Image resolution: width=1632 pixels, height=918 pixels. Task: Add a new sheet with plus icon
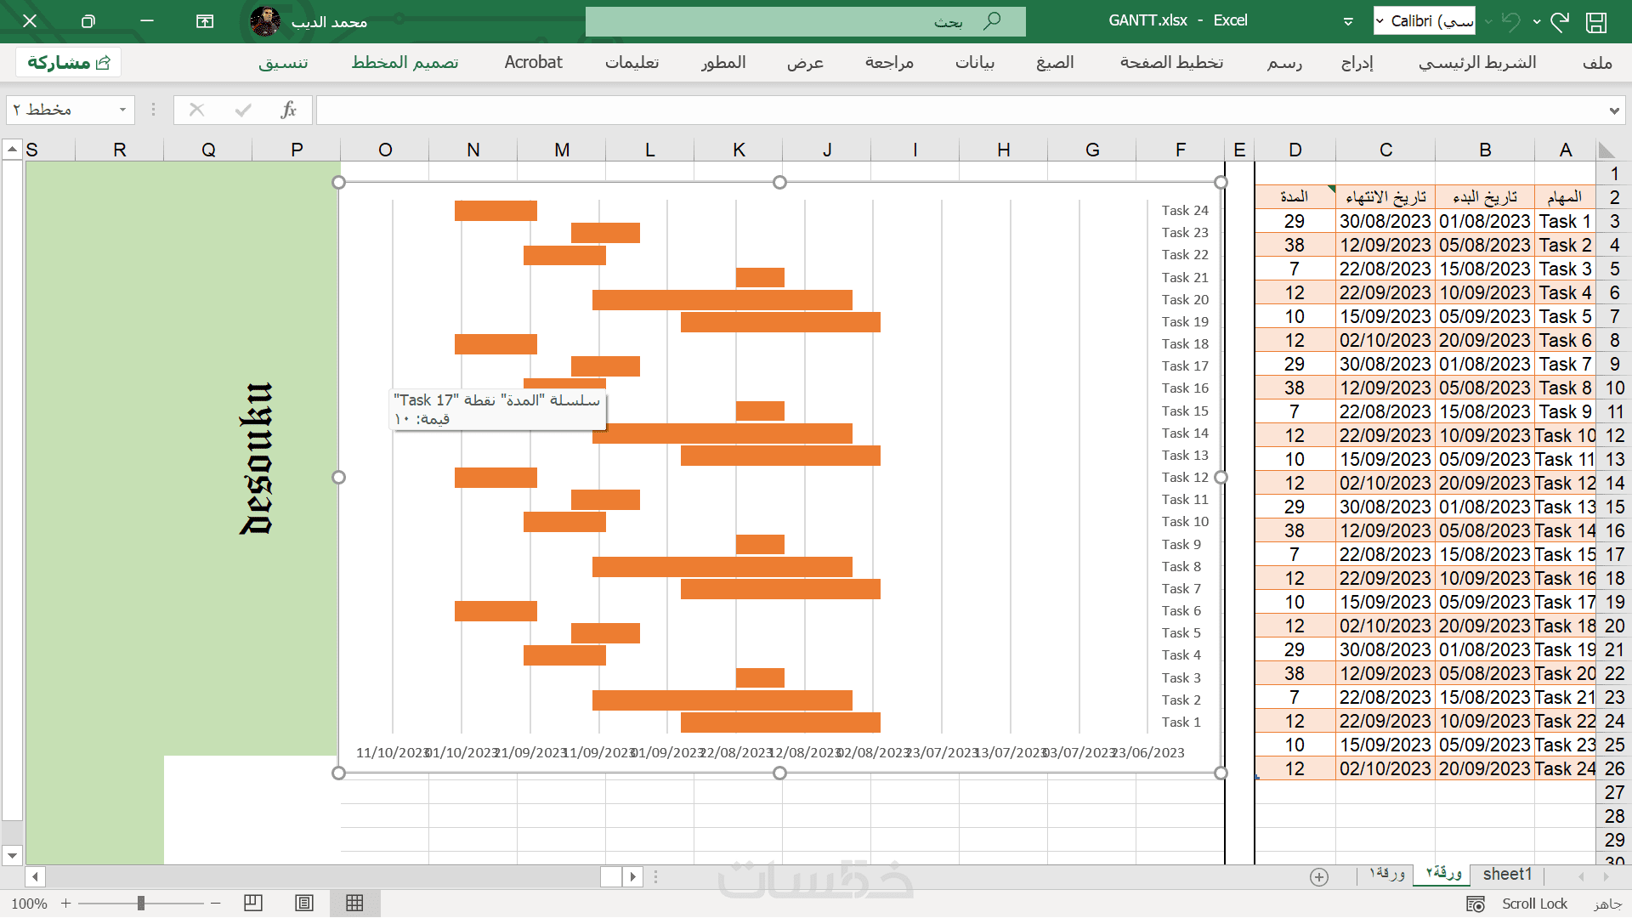tap(1318, 877)
